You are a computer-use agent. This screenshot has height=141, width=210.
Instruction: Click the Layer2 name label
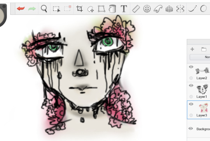point(202,78)
